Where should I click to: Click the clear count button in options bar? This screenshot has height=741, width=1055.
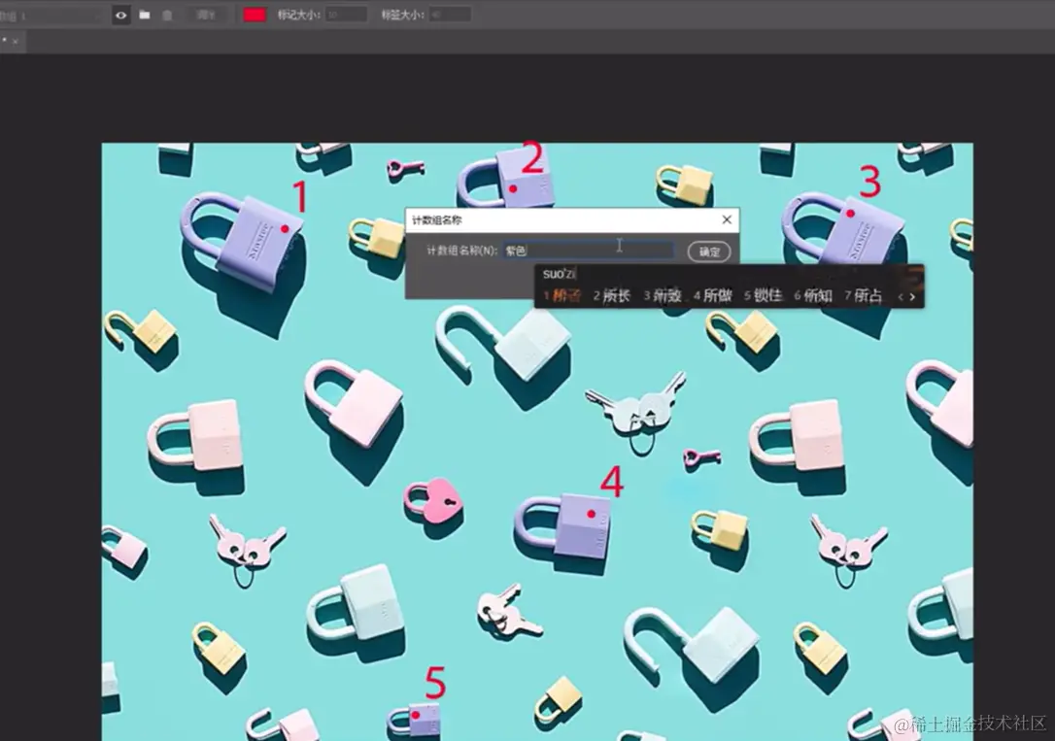[x=205, y=15]
